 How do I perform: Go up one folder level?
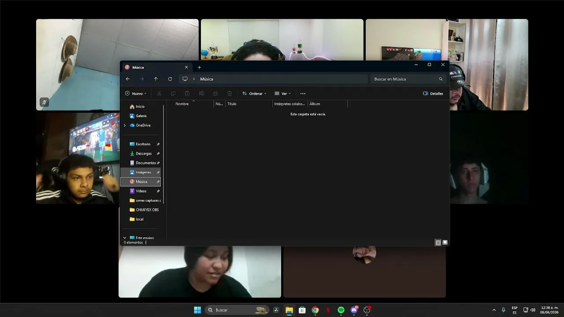coord(156,79)
